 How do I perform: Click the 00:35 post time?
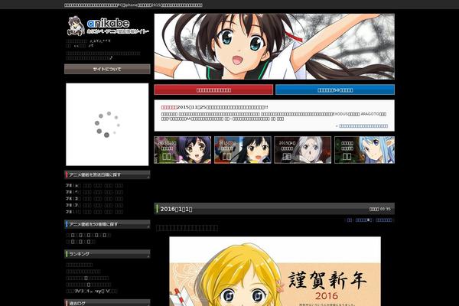pyautogui.click(x=386, y=209)
